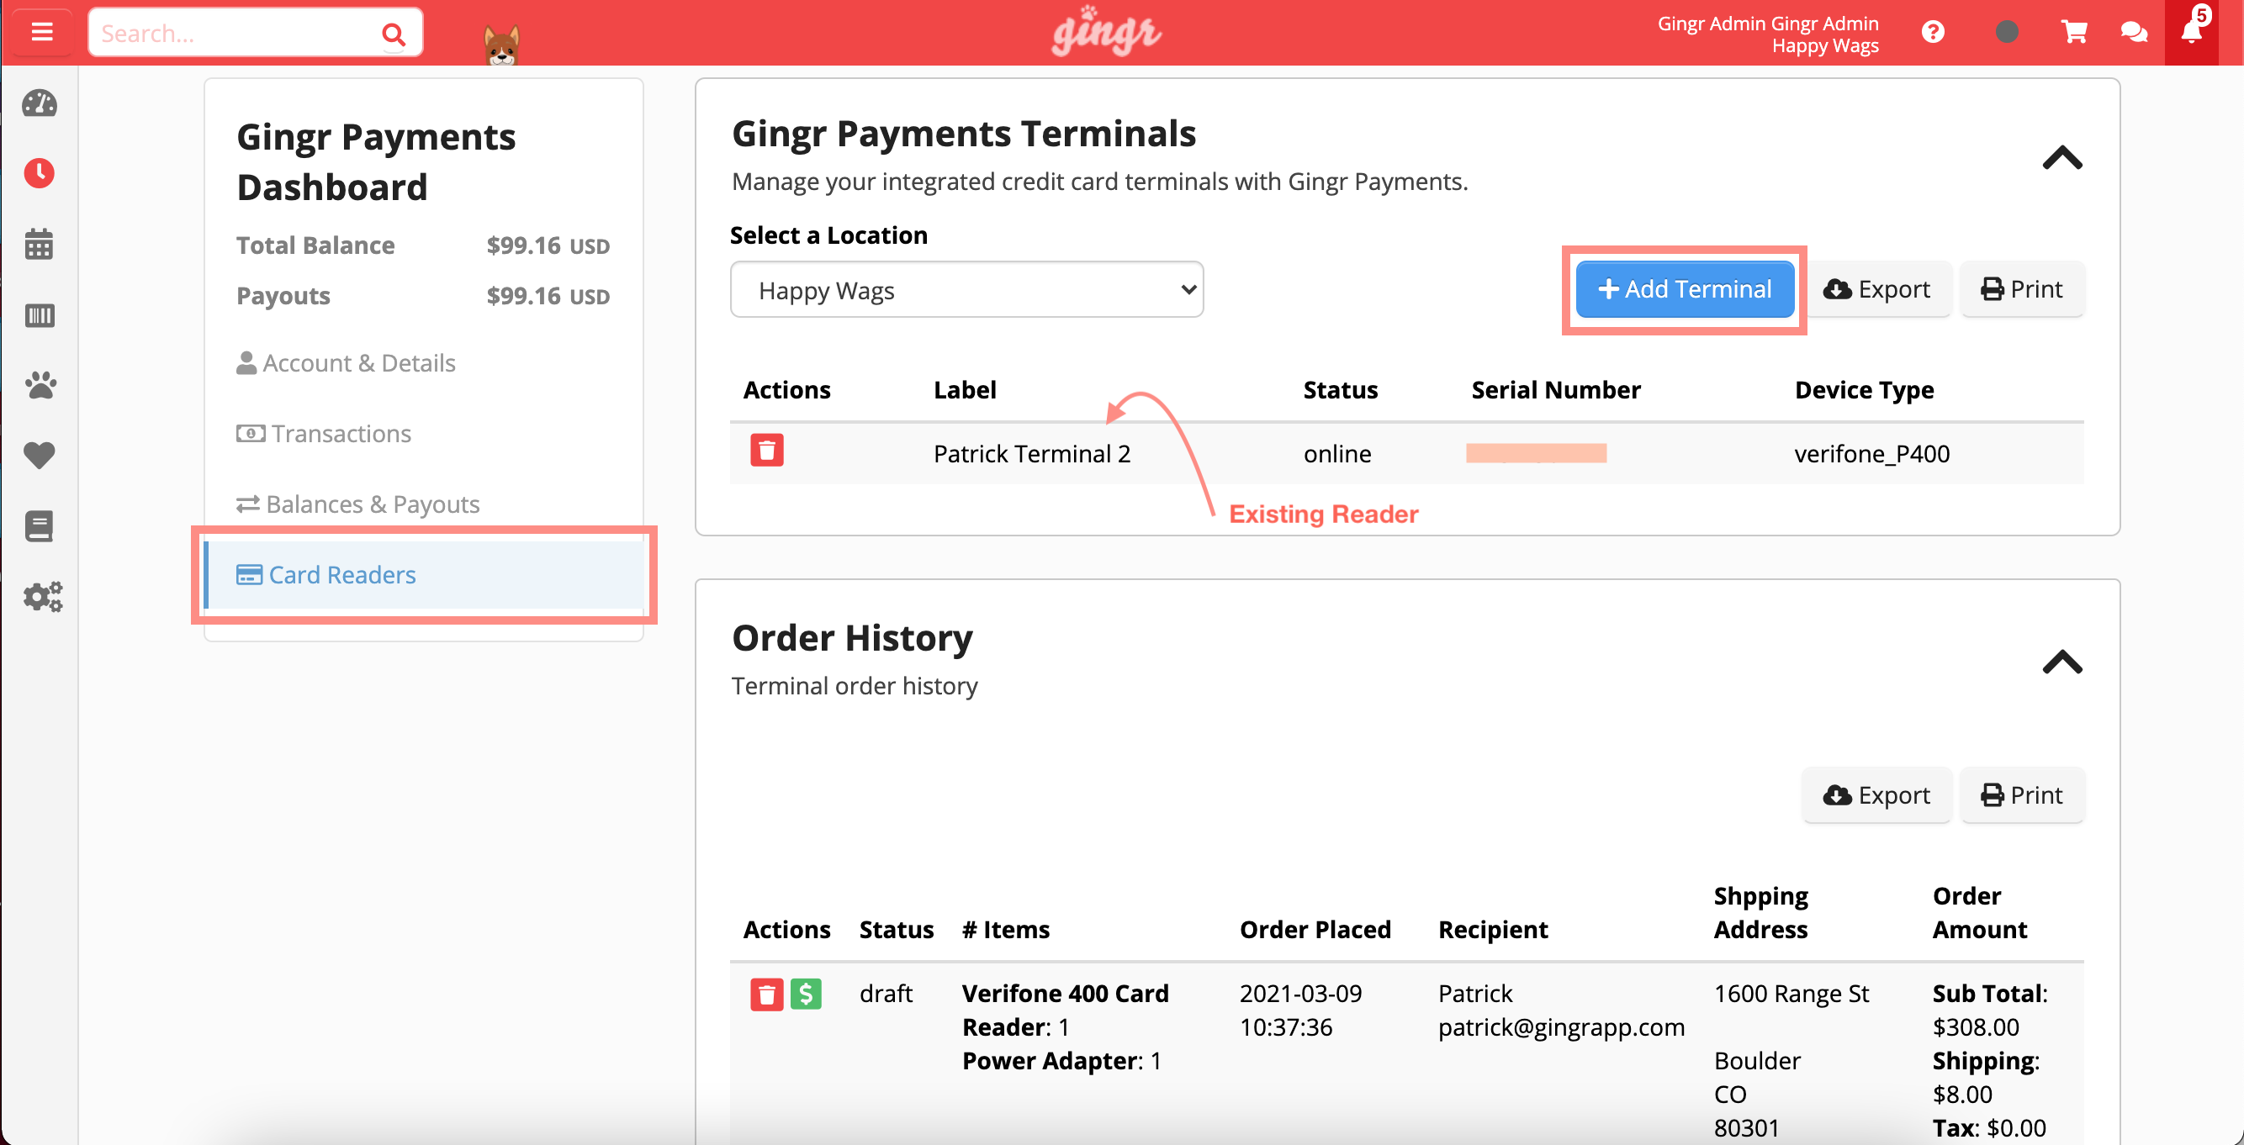Click the verifone_P400 device type cell
The image size is (2244, 1145).
click(1872, 454)
